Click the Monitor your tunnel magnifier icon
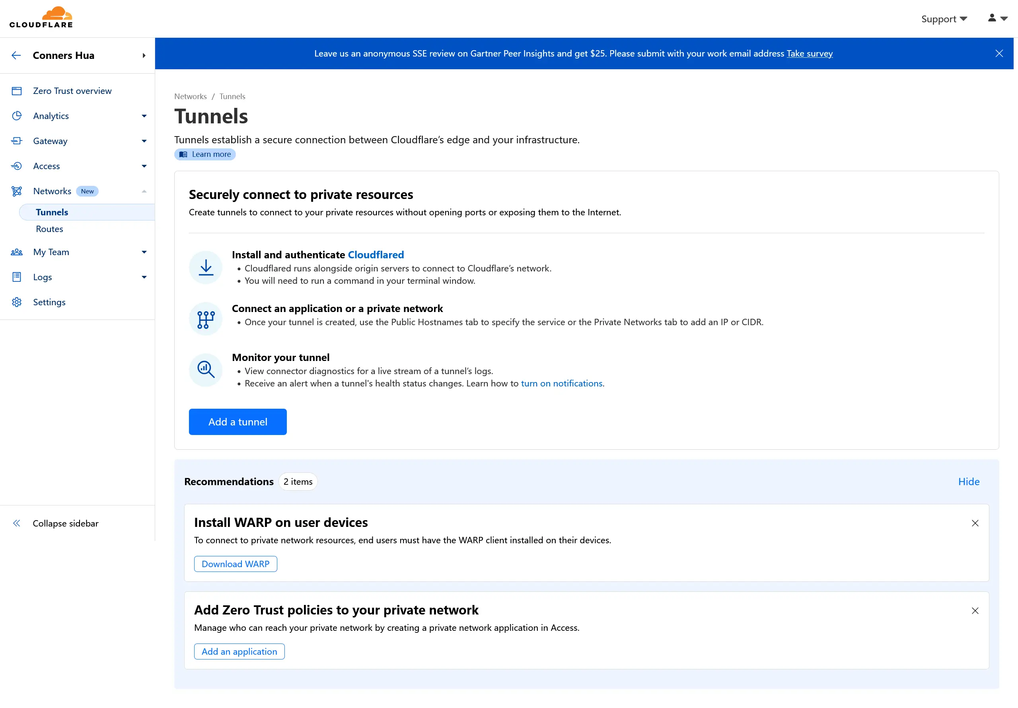The height and width of the screenshot is (708, 1018). tap(206, 370)
